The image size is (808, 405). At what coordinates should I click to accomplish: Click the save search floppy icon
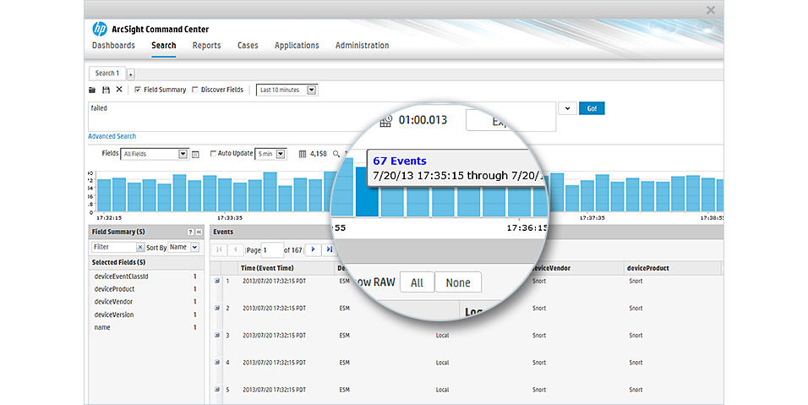tap(106, 90)
